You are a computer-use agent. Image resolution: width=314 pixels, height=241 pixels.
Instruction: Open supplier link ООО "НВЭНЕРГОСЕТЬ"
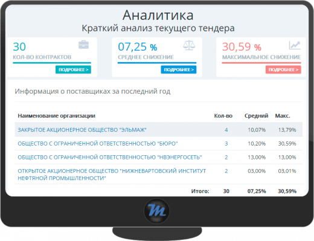tap(110, 157)
